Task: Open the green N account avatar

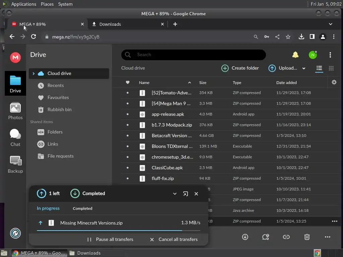Action: (x=313, y=55)
